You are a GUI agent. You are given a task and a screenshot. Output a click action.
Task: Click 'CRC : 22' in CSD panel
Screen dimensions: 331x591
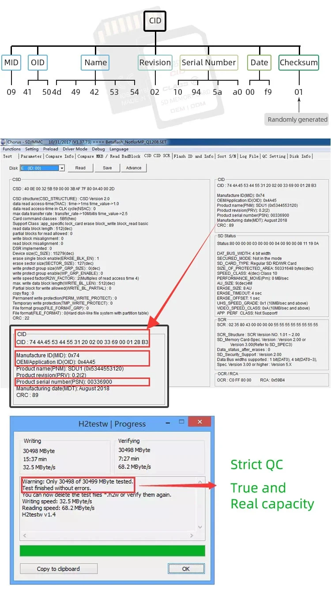coord(20,318)
